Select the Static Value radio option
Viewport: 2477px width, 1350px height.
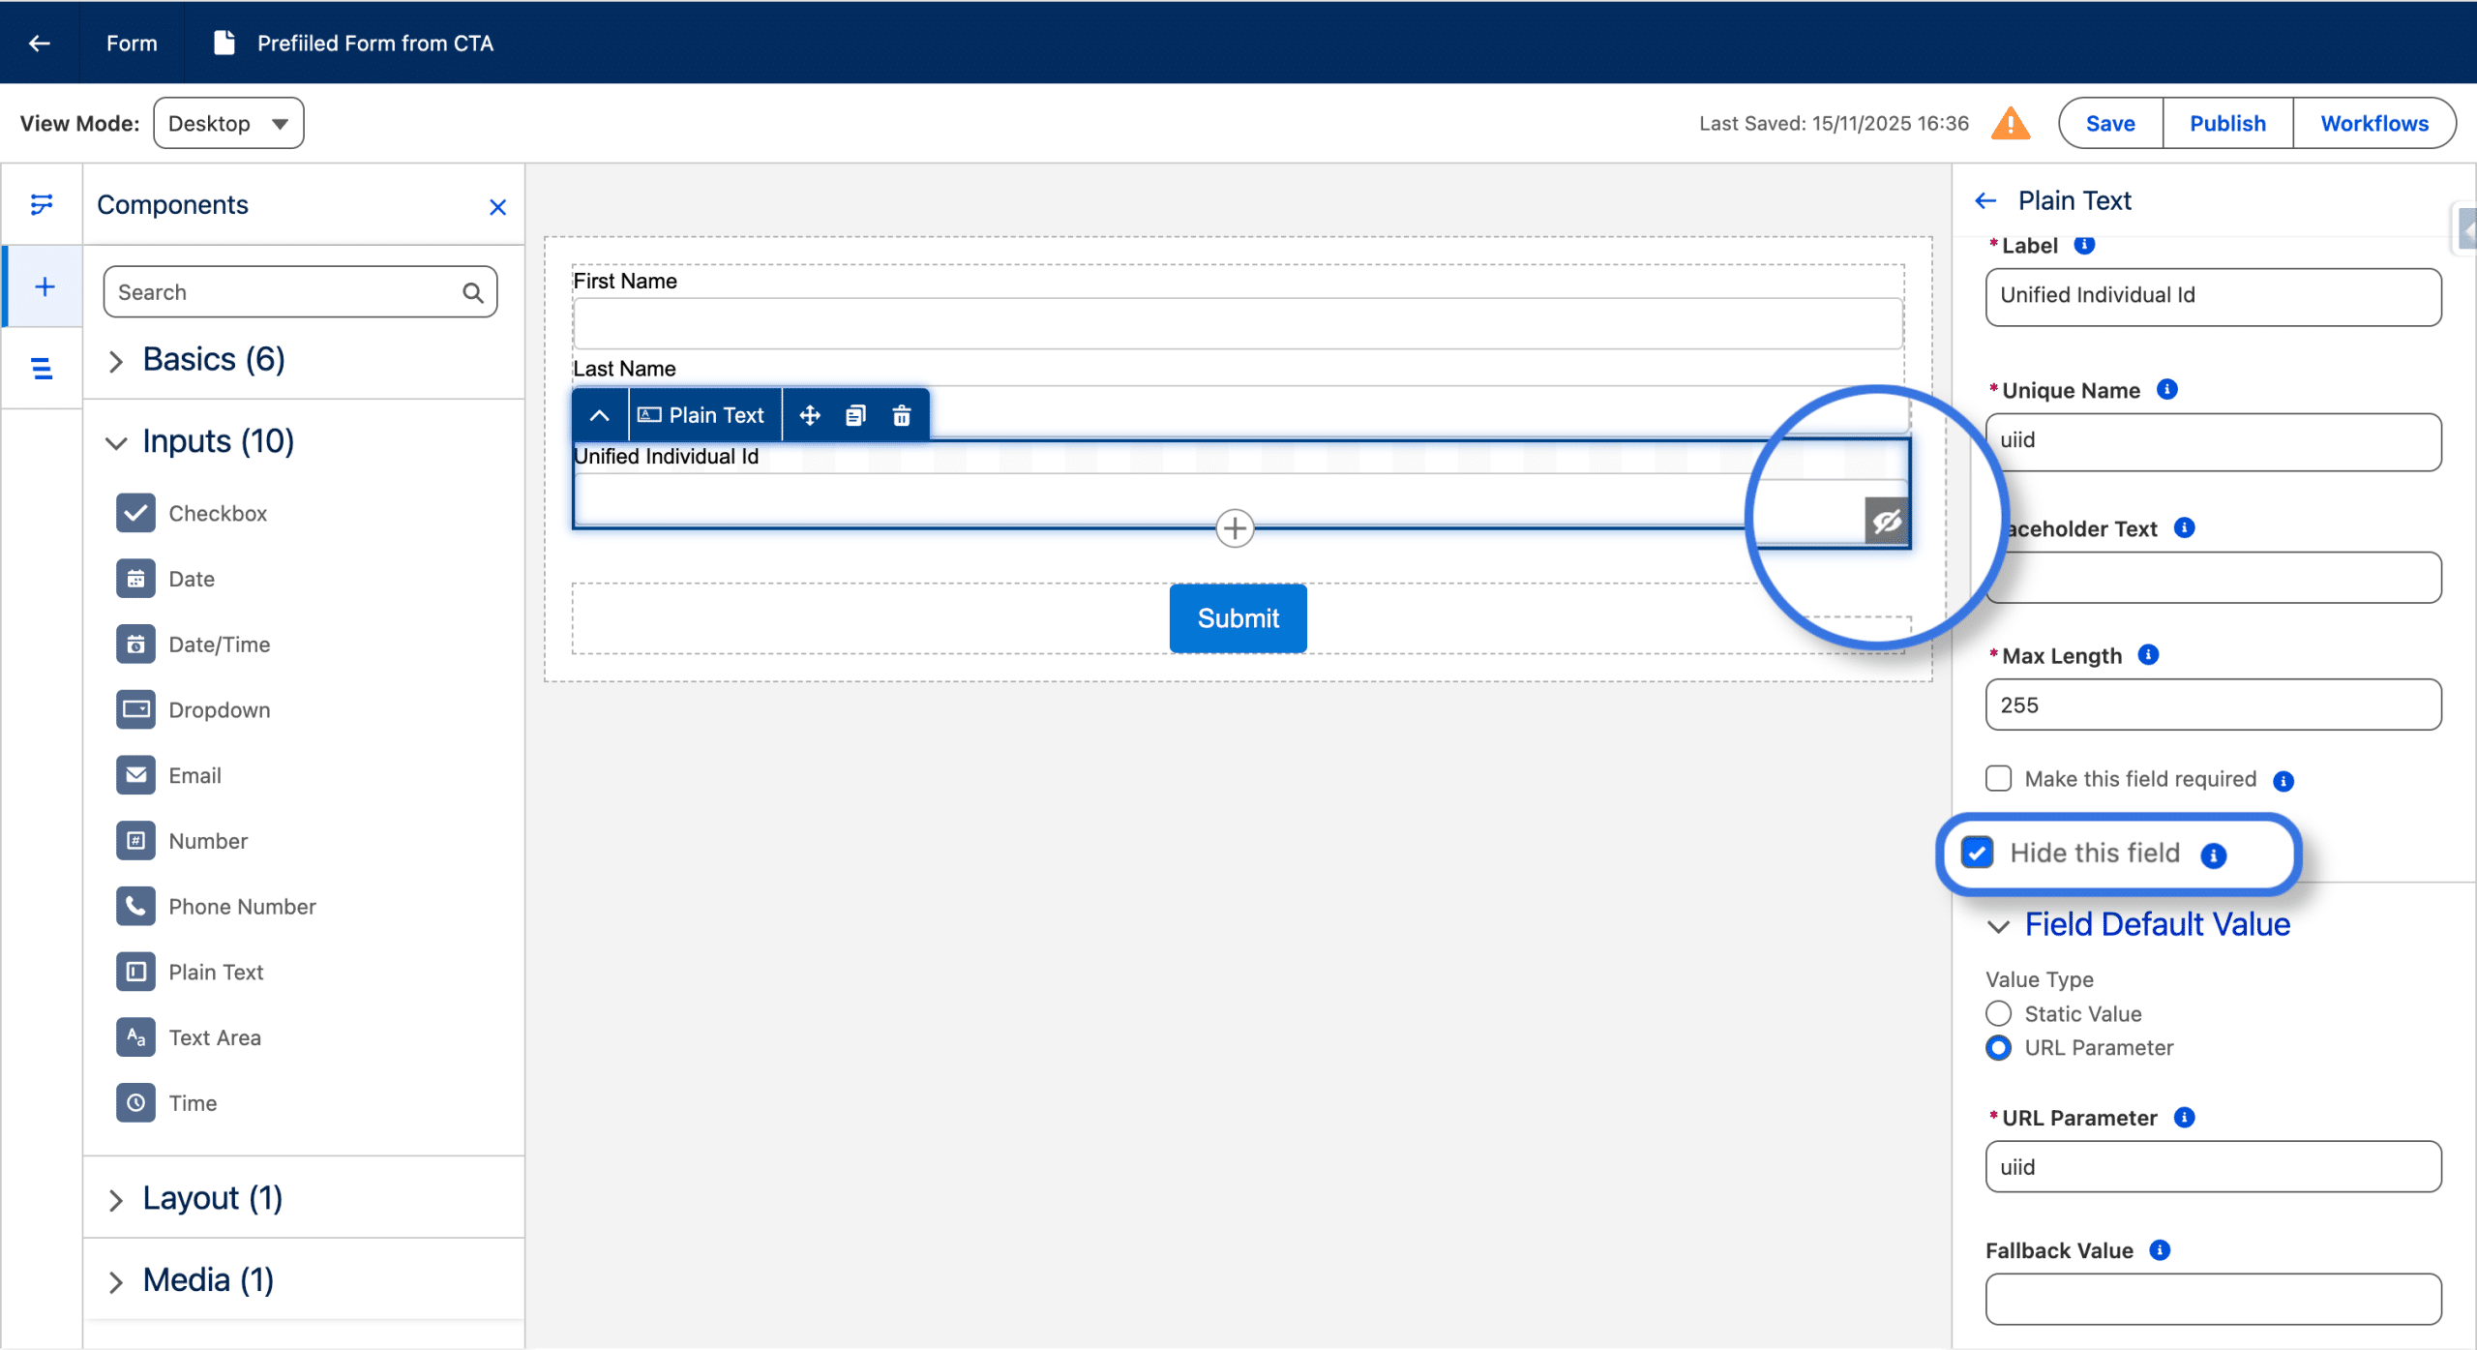click(1998, 1013)
